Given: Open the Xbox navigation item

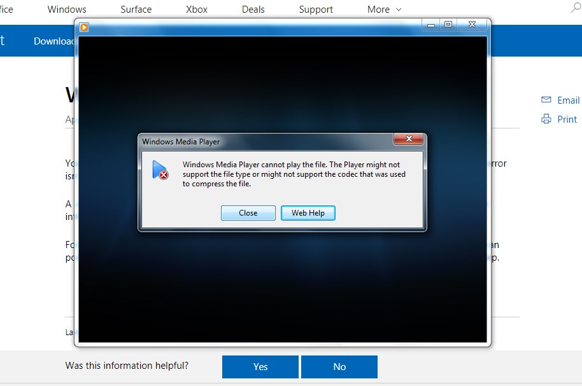Looking at the screenshot, I should point(197,10).
